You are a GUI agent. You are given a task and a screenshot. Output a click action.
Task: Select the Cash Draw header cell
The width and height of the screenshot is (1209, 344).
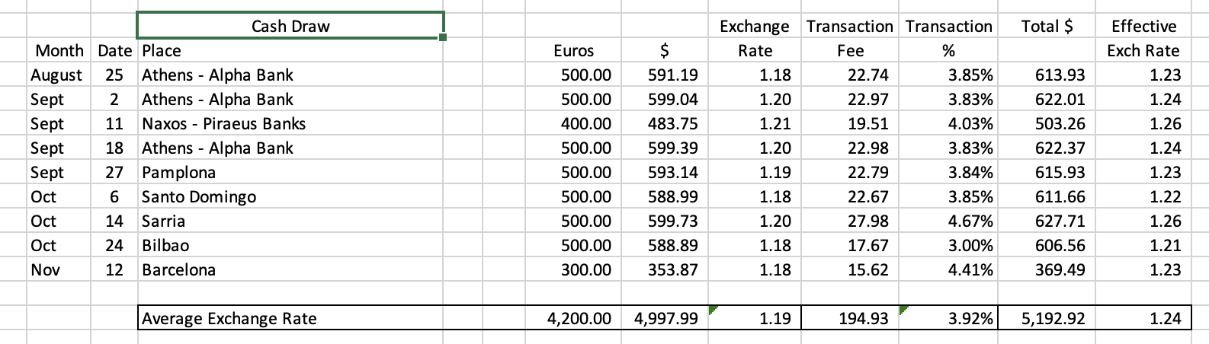point(290,26)
